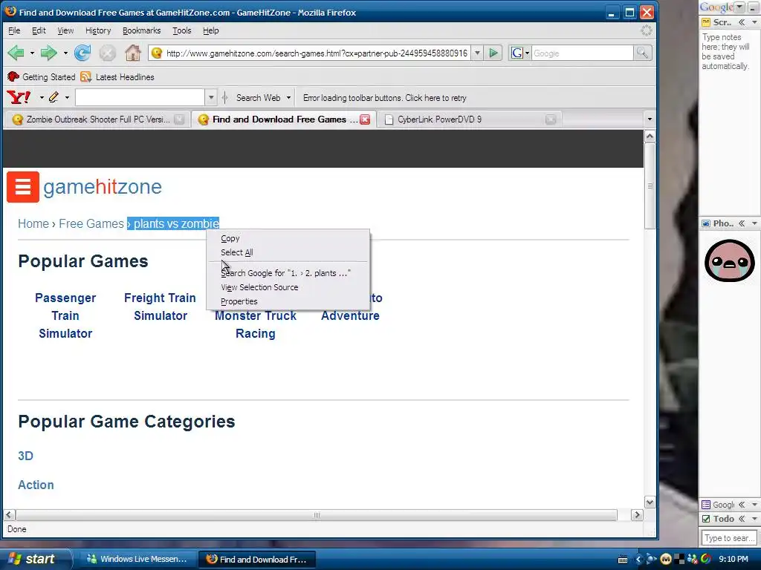Open Monster Truck Racing link
The image size is (761, 570).
pos(256,325)
